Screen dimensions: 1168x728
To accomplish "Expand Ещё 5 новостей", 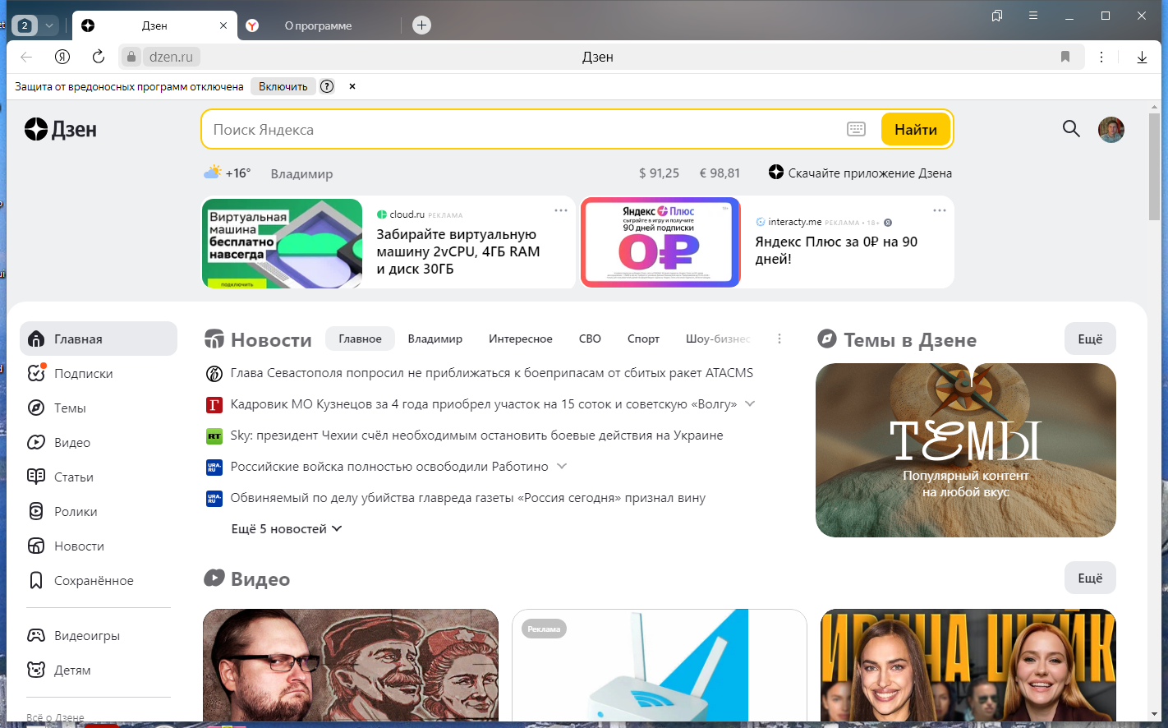I will click(287, 529).
